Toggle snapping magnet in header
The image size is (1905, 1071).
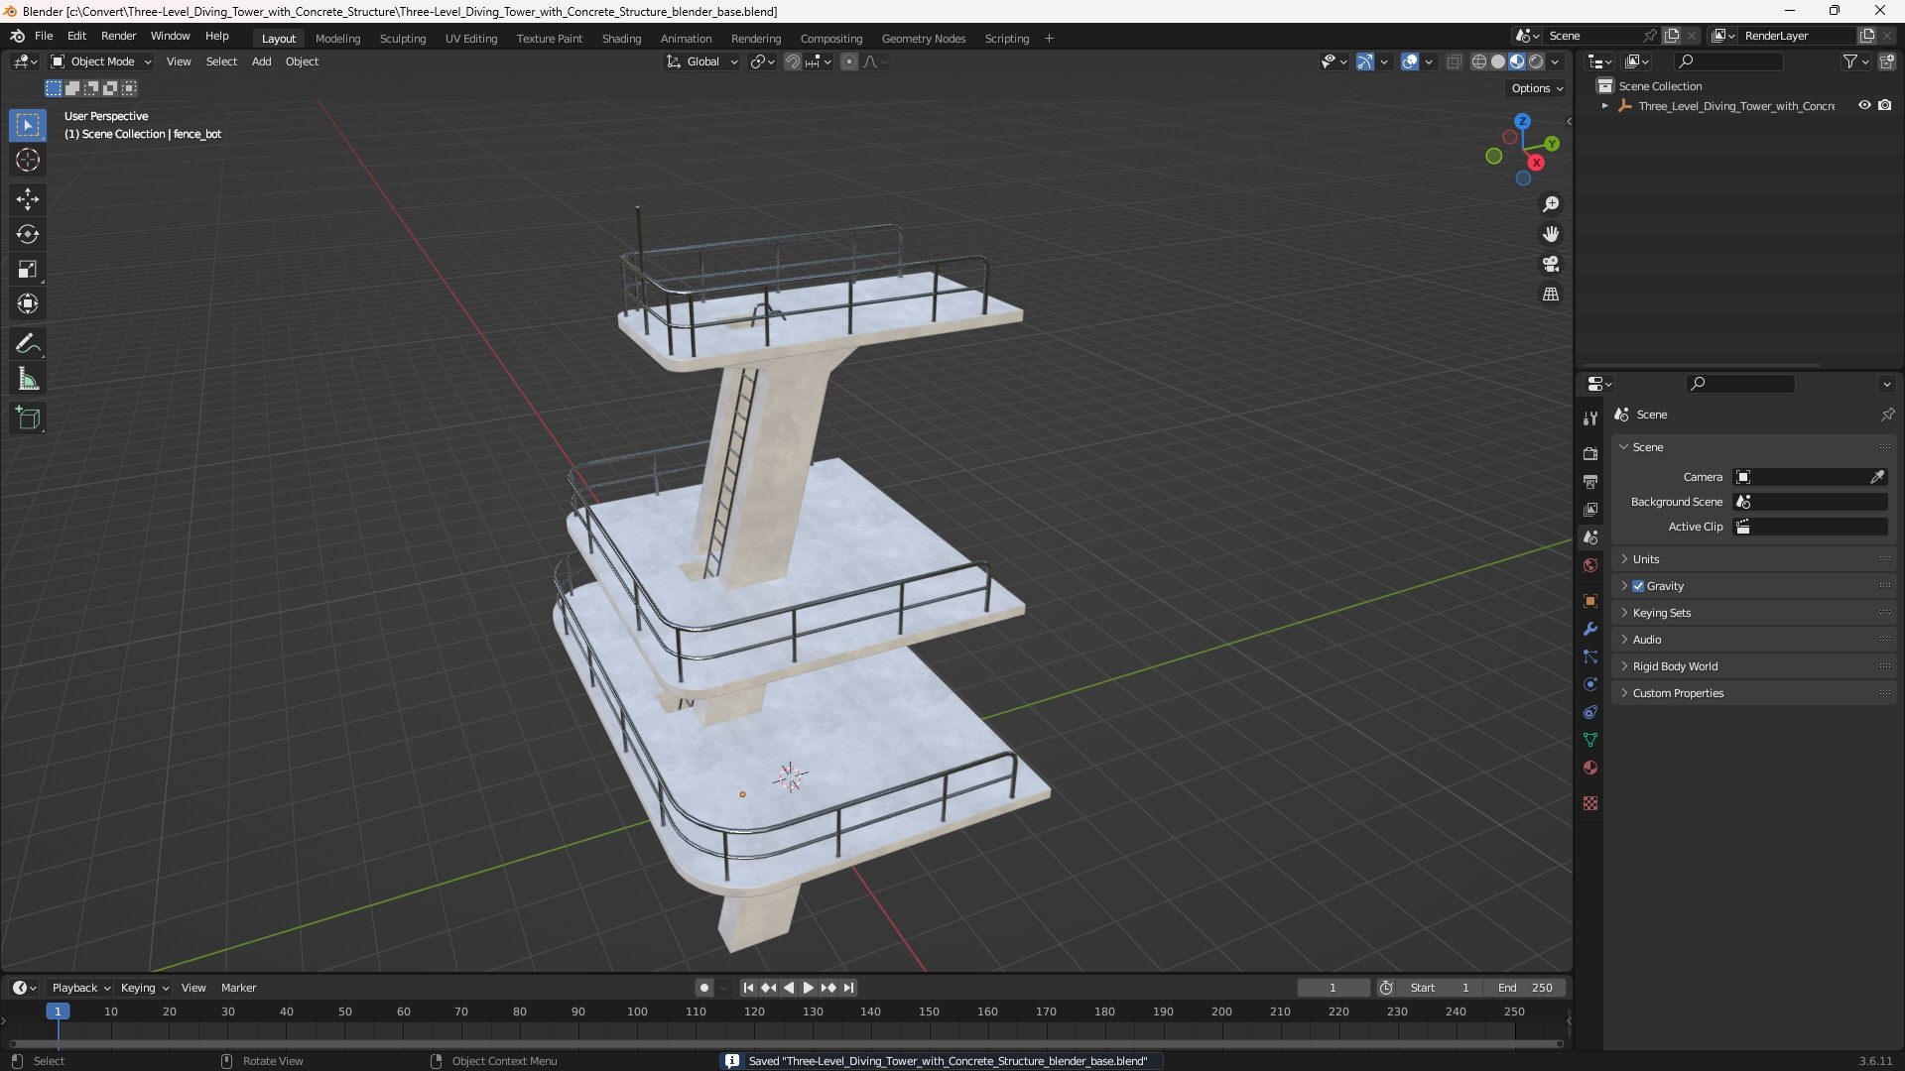coord(793,61)
